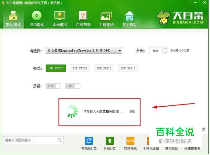This screenshot has width=210, height=155.
Task: Select ZIP-FAT16 mode
Action: (x=128, y=68)
